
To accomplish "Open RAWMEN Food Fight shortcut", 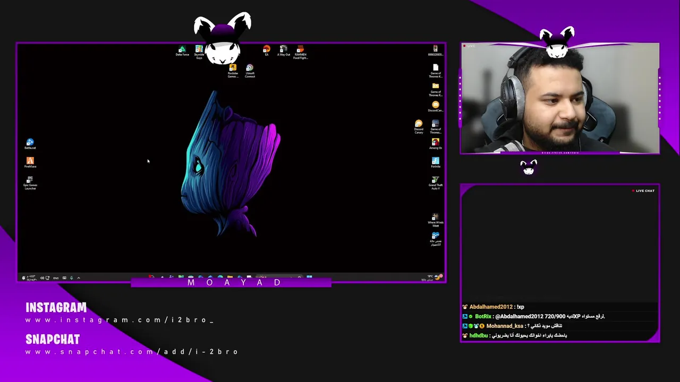I will 300,53.
